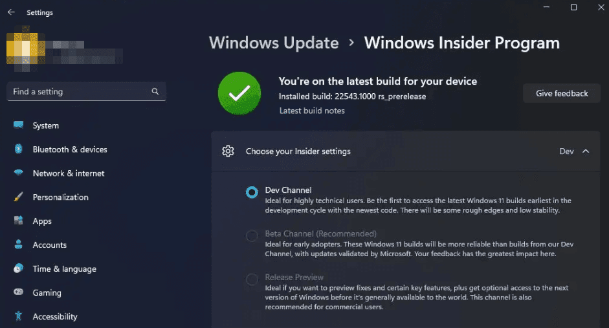Click the Bluetooth icon in sidebar
Image resolution: width=609 pixels, height=328 pixels.
(x=18, y=149)
